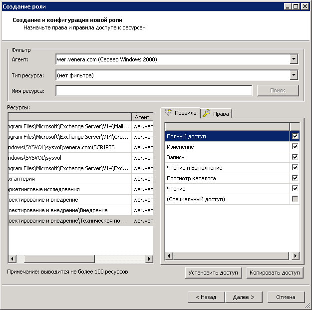312x310 pixels.
Task: Select the оектирование и внедрение resource row
Action: (81, 200)
